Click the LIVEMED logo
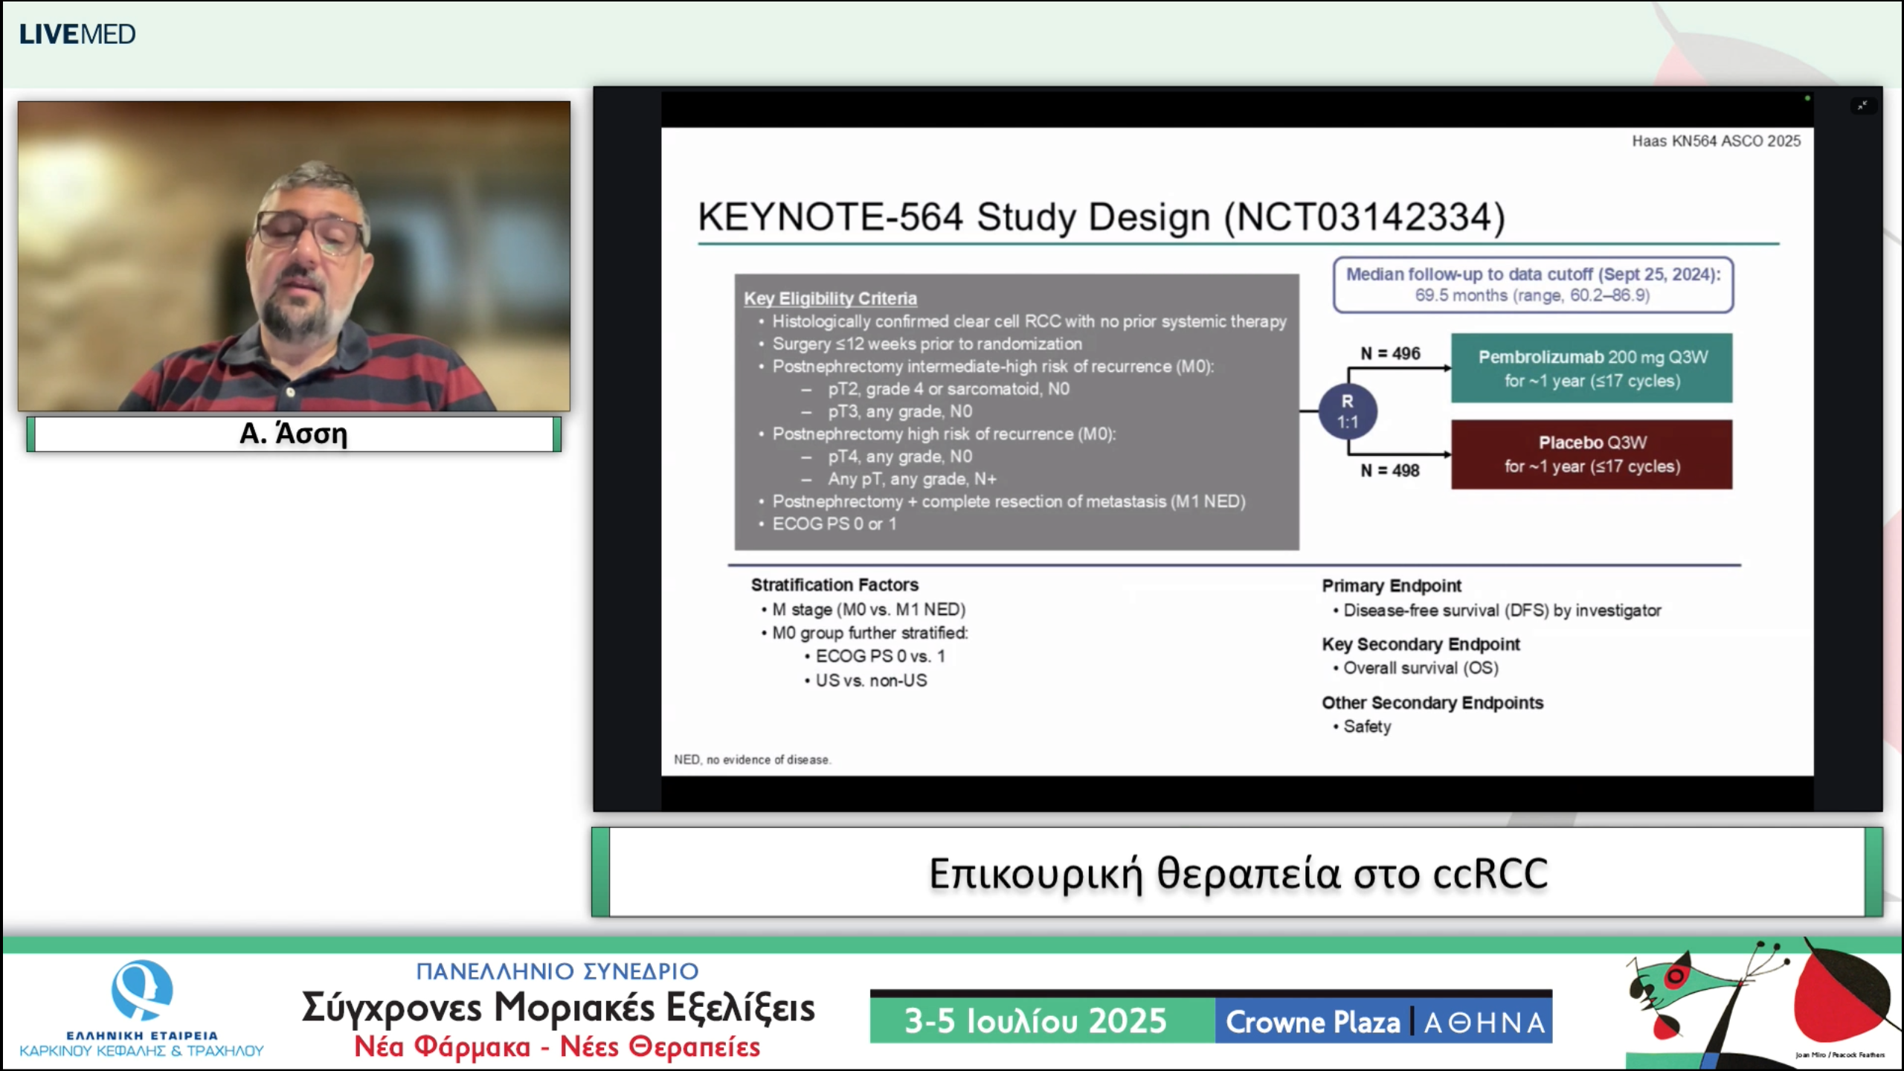This screenshot has height=1071, width=1904. [77, 34]
